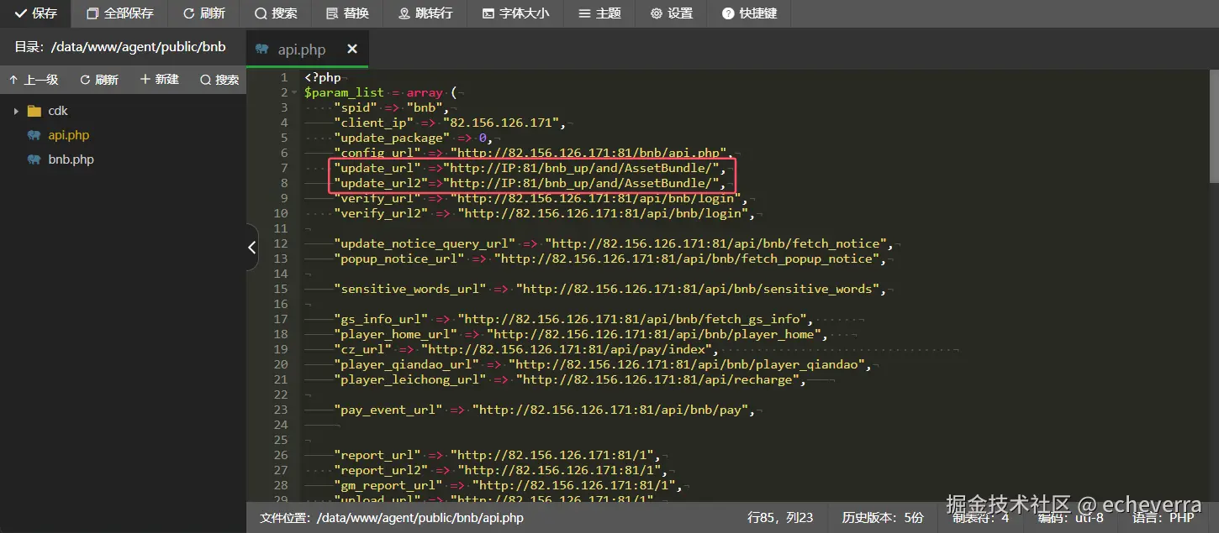Expand the cdk folder arrow
This screenshot has width=1219, height=533.
point(16,111)
